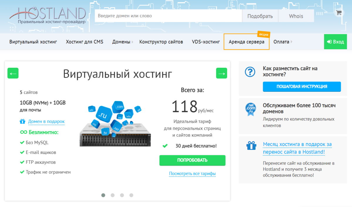Open the "Аренда сервера" section with акция badge
This screenshot has height=207, width=352.
[x=246, y=42]
